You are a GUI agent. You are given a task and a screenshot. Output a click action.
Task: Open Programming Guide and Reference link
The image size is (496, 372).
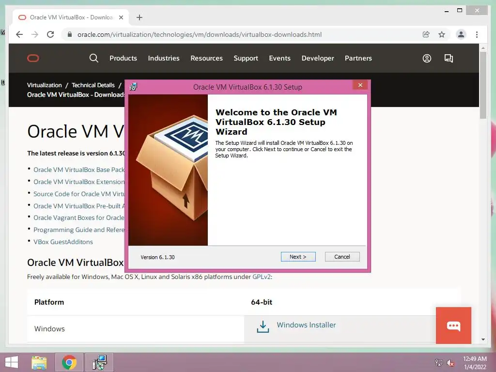coord(79,230)
